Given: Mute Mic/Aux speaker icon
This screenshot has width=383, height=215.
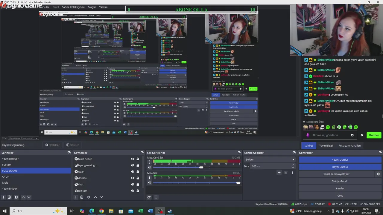Looking at the screenshot, I should (150, 182).
